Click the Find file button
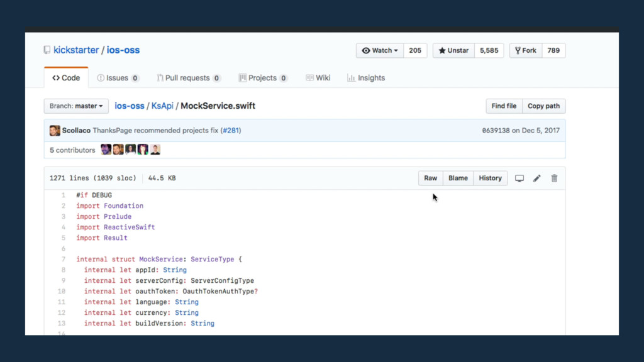Image resolution: width=644 pixels, height=362 pixels. (504, 106)
